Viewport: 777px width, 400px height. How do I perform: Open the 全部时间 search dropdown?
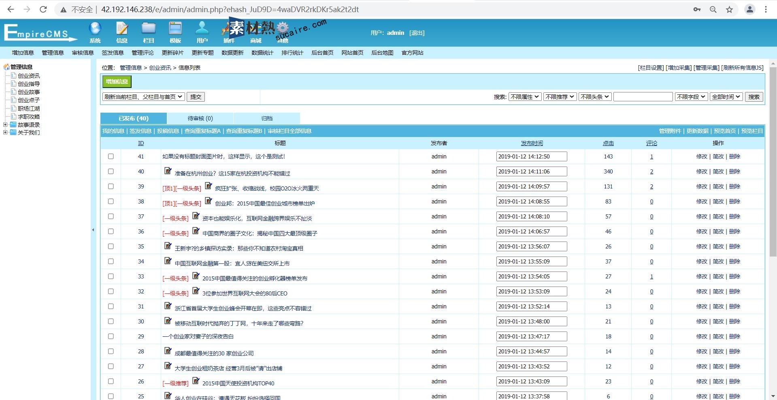(x=726, y=97)
